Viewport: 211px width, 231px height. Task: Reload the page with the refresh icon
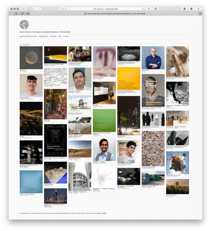pos(143,9)
